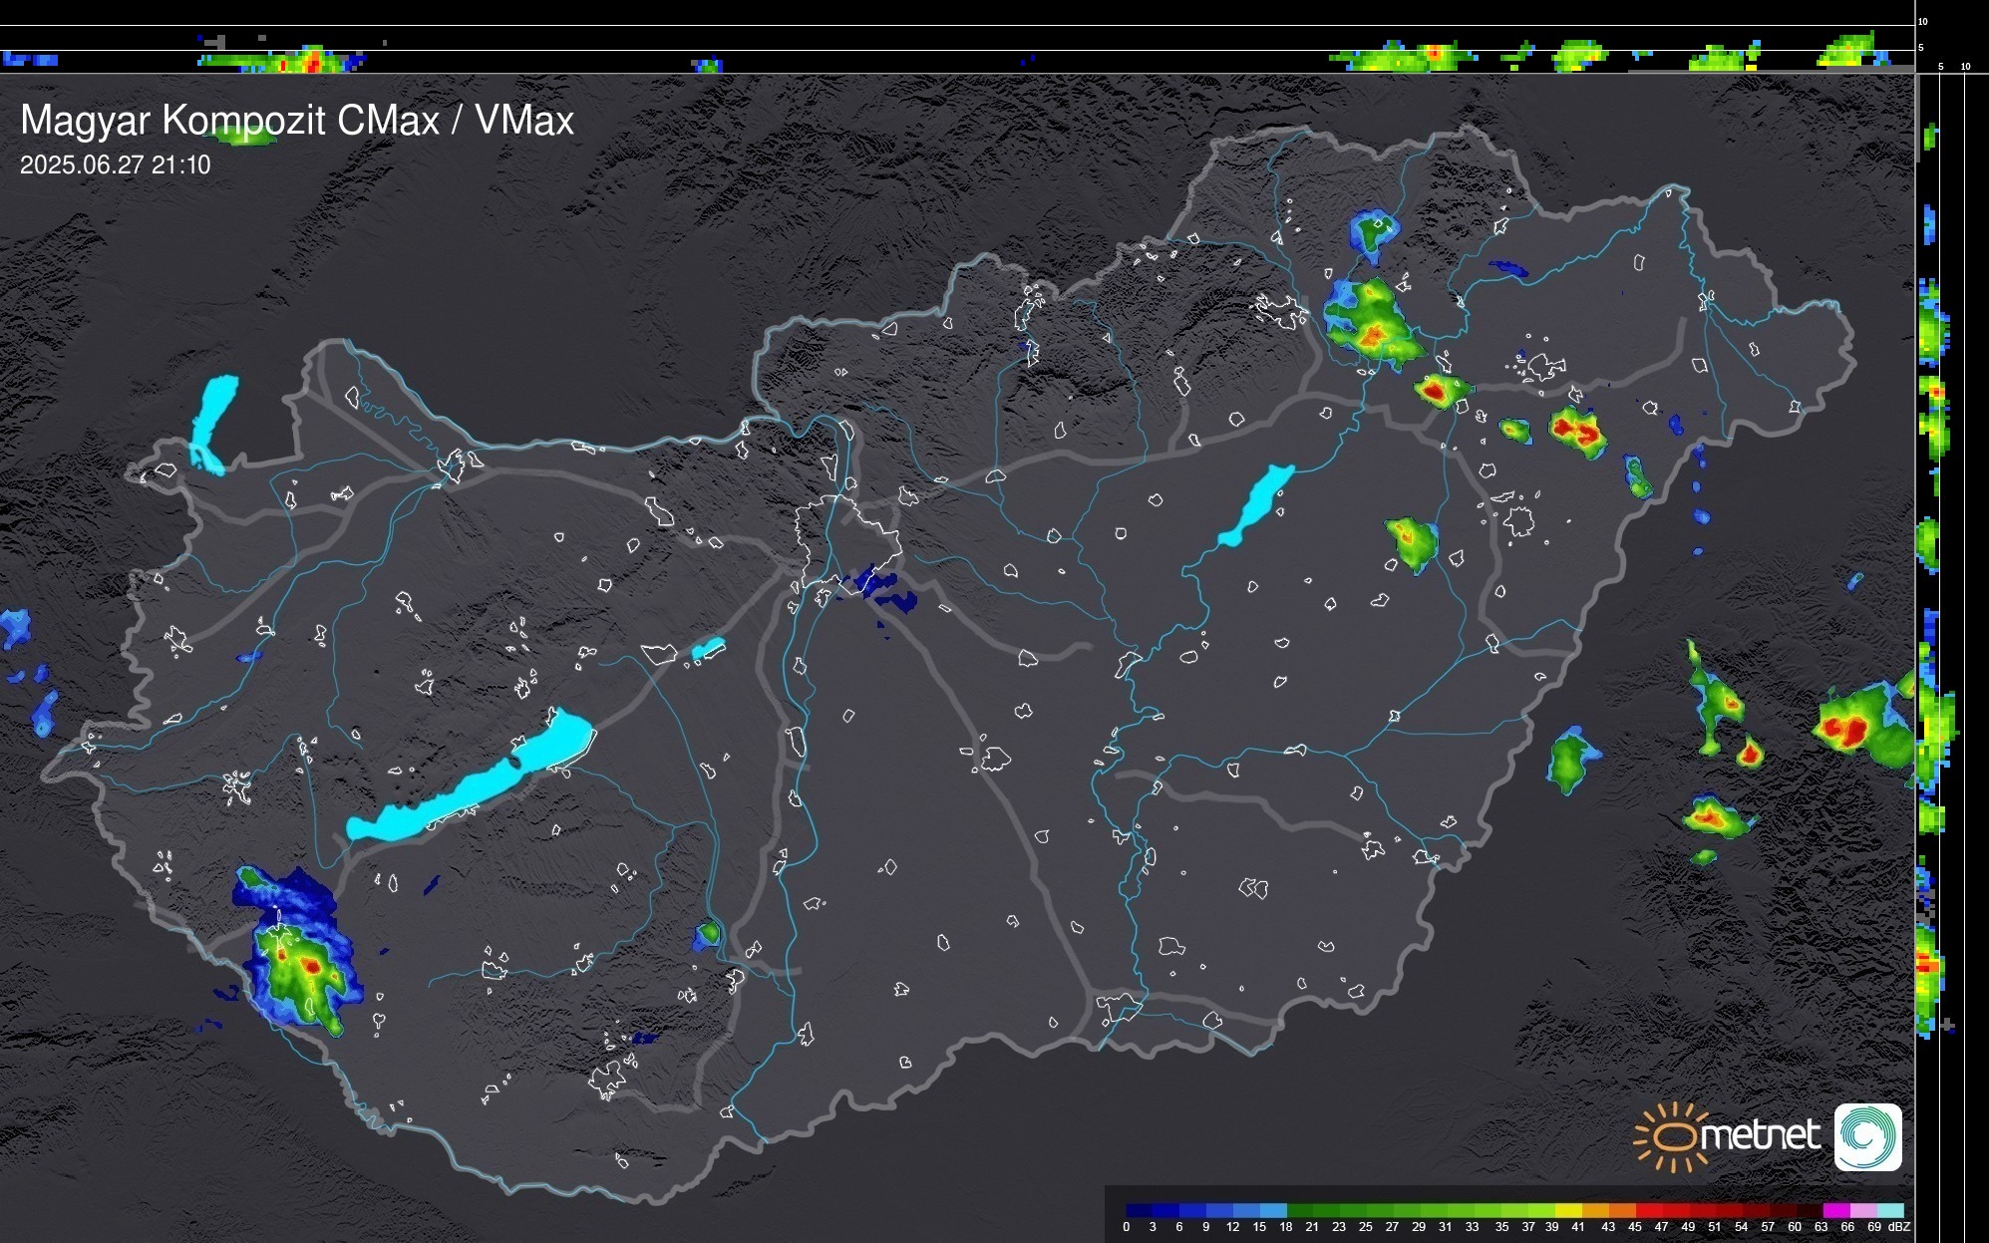Click the 'Magyar Kompozit CMax / VMax' title
This screenshot has height=1243, width=1989.
[x=297, y=121]
